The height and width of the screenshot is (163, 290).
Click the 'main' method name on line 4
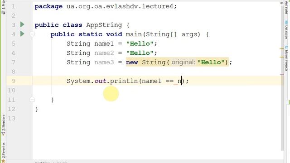(134, 34)
